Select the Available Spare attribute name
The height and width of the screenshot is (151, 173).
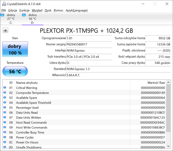[27, 98]
